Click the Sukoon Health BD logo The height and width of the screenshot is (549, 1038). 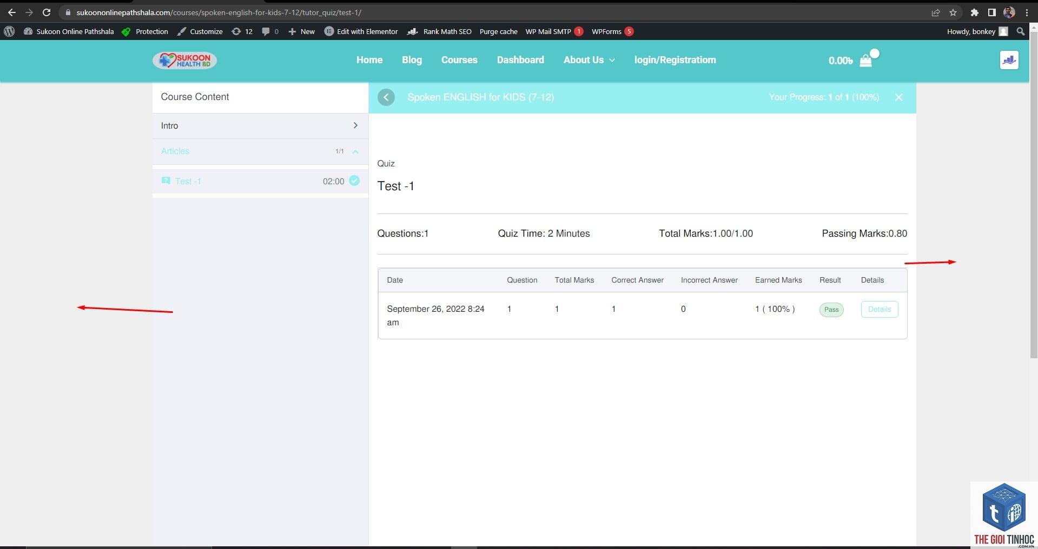(x=184, y=60)
